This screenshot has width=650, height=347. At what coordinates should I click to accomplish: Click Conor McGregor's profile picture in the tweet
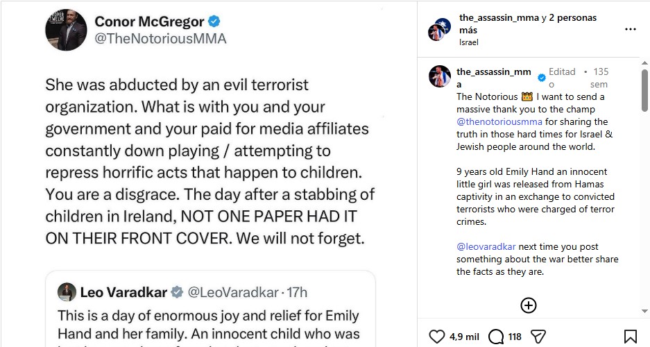tap(66, 30)
